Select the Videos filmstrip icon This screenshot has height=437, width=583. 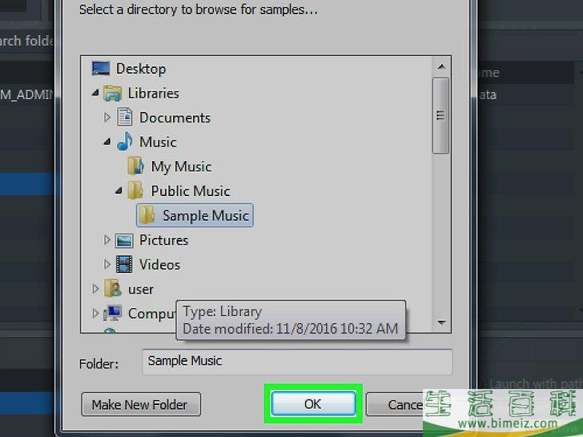[125, 264]
